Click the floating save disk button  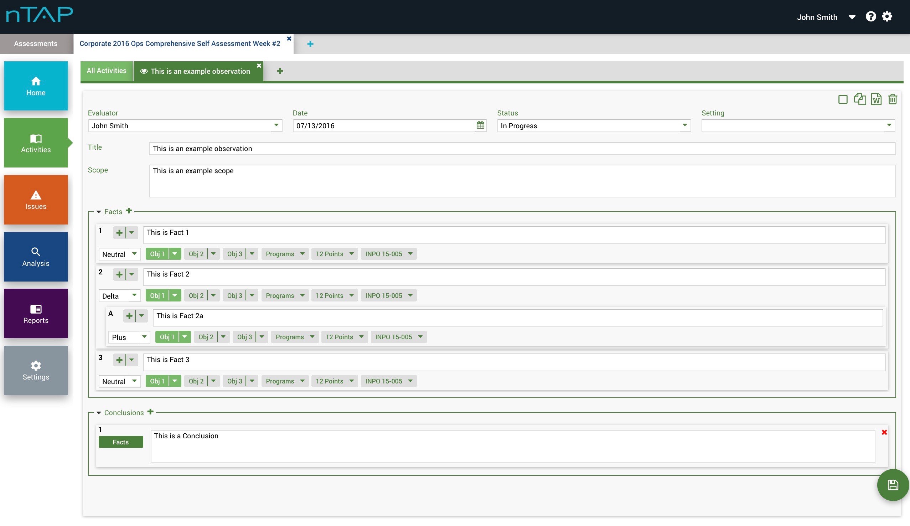coord(893,485)
